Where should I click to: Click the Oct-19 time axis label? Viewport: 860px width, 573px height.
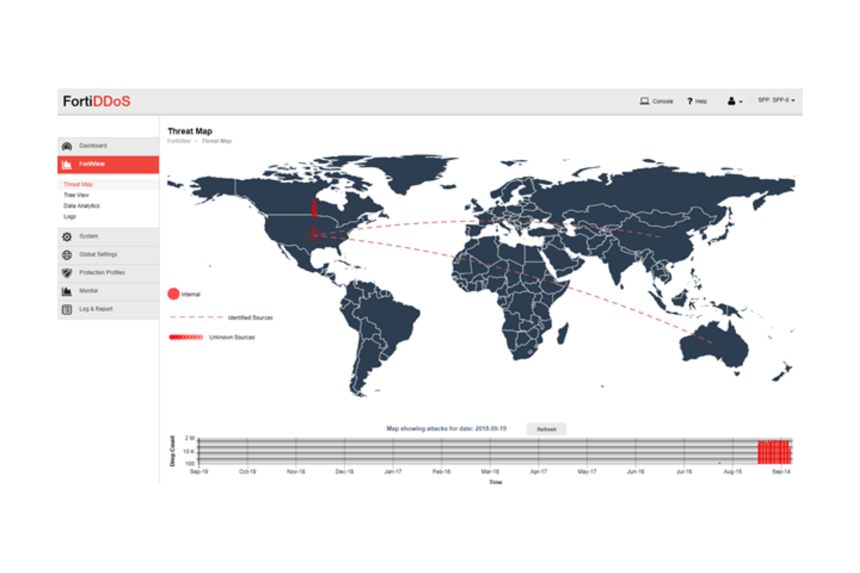point(248,472)
